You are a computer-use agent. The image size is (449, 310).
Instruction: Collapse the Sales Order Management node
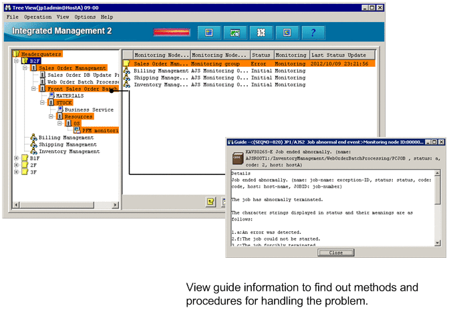tap(25, 67)
